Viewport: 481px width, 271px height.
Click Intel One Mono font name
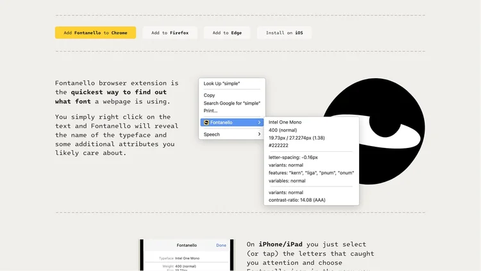click(x=285, y=122)
